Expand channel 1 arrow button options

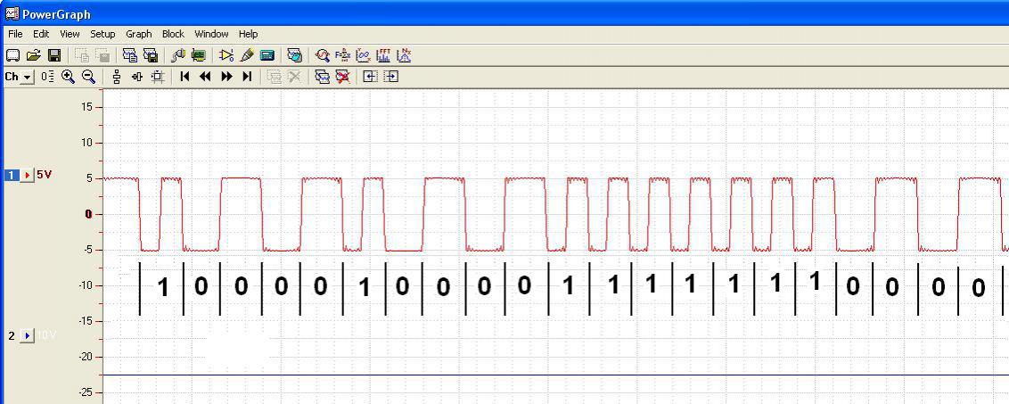27,175
